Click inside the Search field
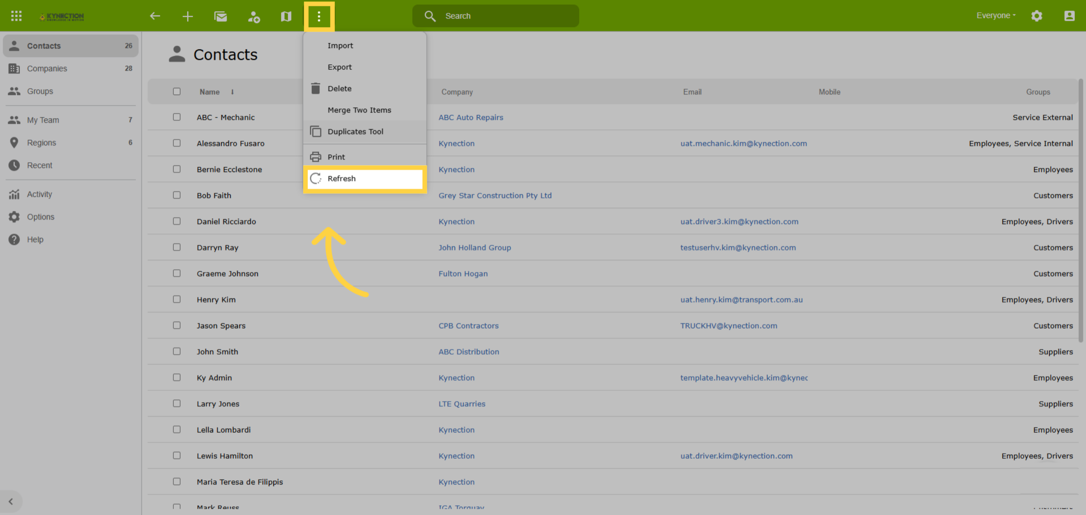1086x515 pixels. tap(495, 16)
